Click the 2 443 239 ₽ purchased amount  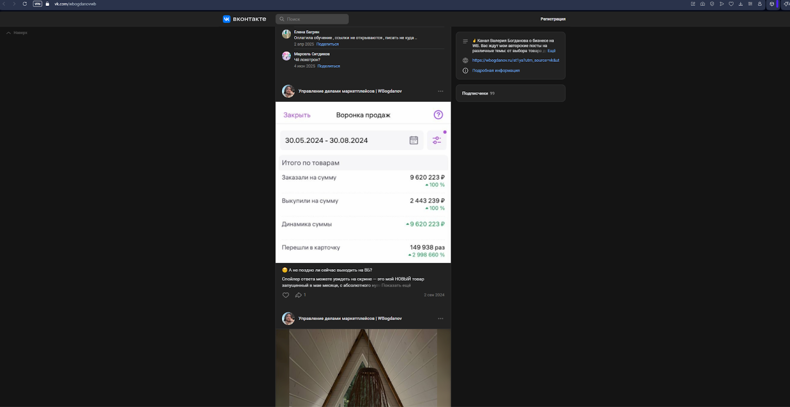pos(427,201)
